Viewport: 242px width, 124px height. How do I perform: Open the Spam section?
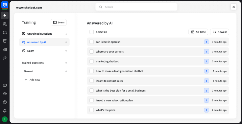(44, 51)
